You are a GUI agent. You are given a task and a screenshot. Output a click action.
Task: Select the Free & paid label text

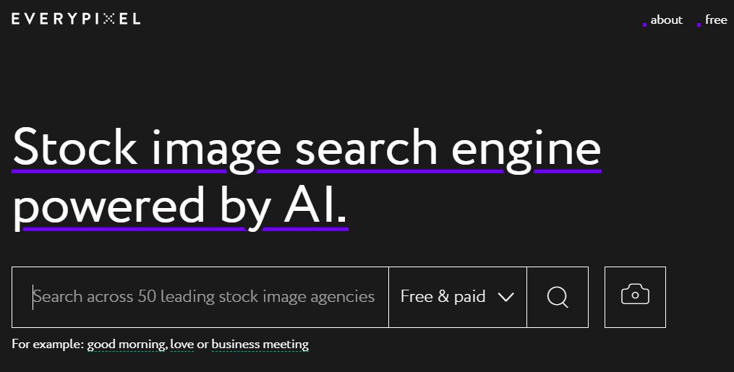click(x=443, y=297)
